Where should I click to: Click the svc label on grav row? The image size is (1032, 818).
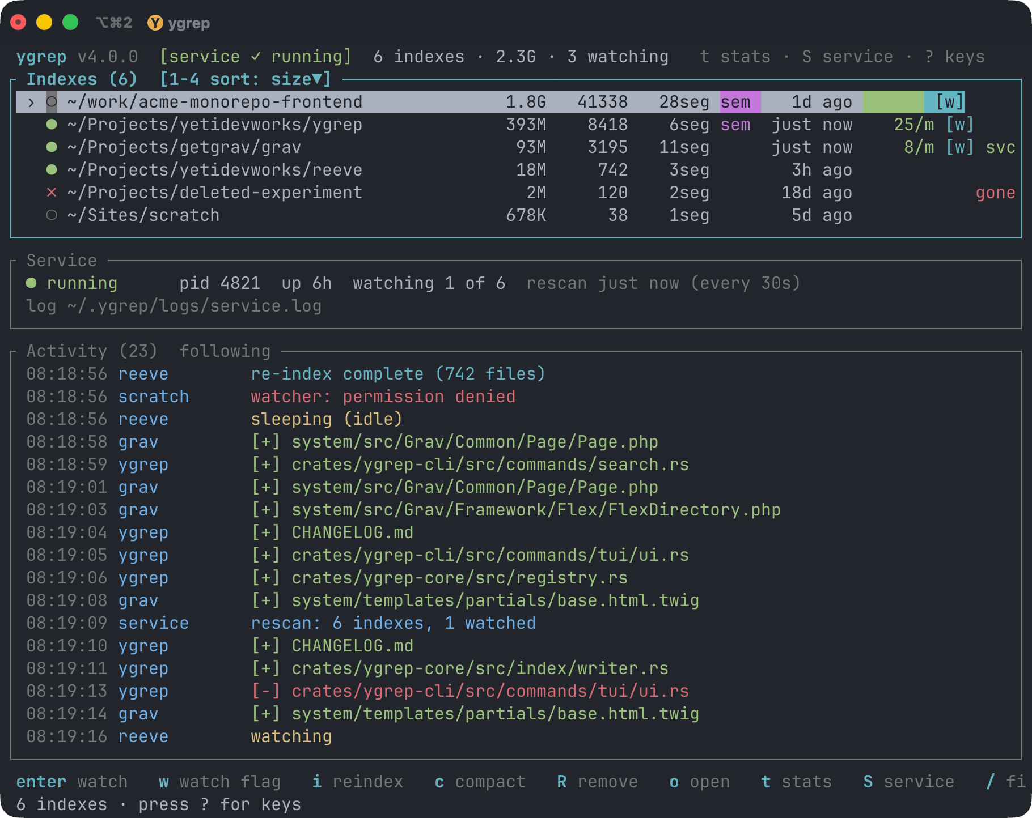pyautogui.click(x=1001, y=147)
